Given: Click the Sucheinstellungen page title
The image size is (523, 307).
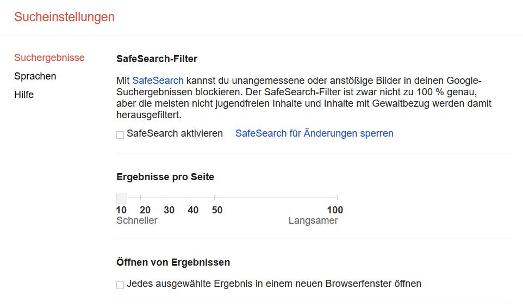Looking at the screenshot, I should click(64, 17).
